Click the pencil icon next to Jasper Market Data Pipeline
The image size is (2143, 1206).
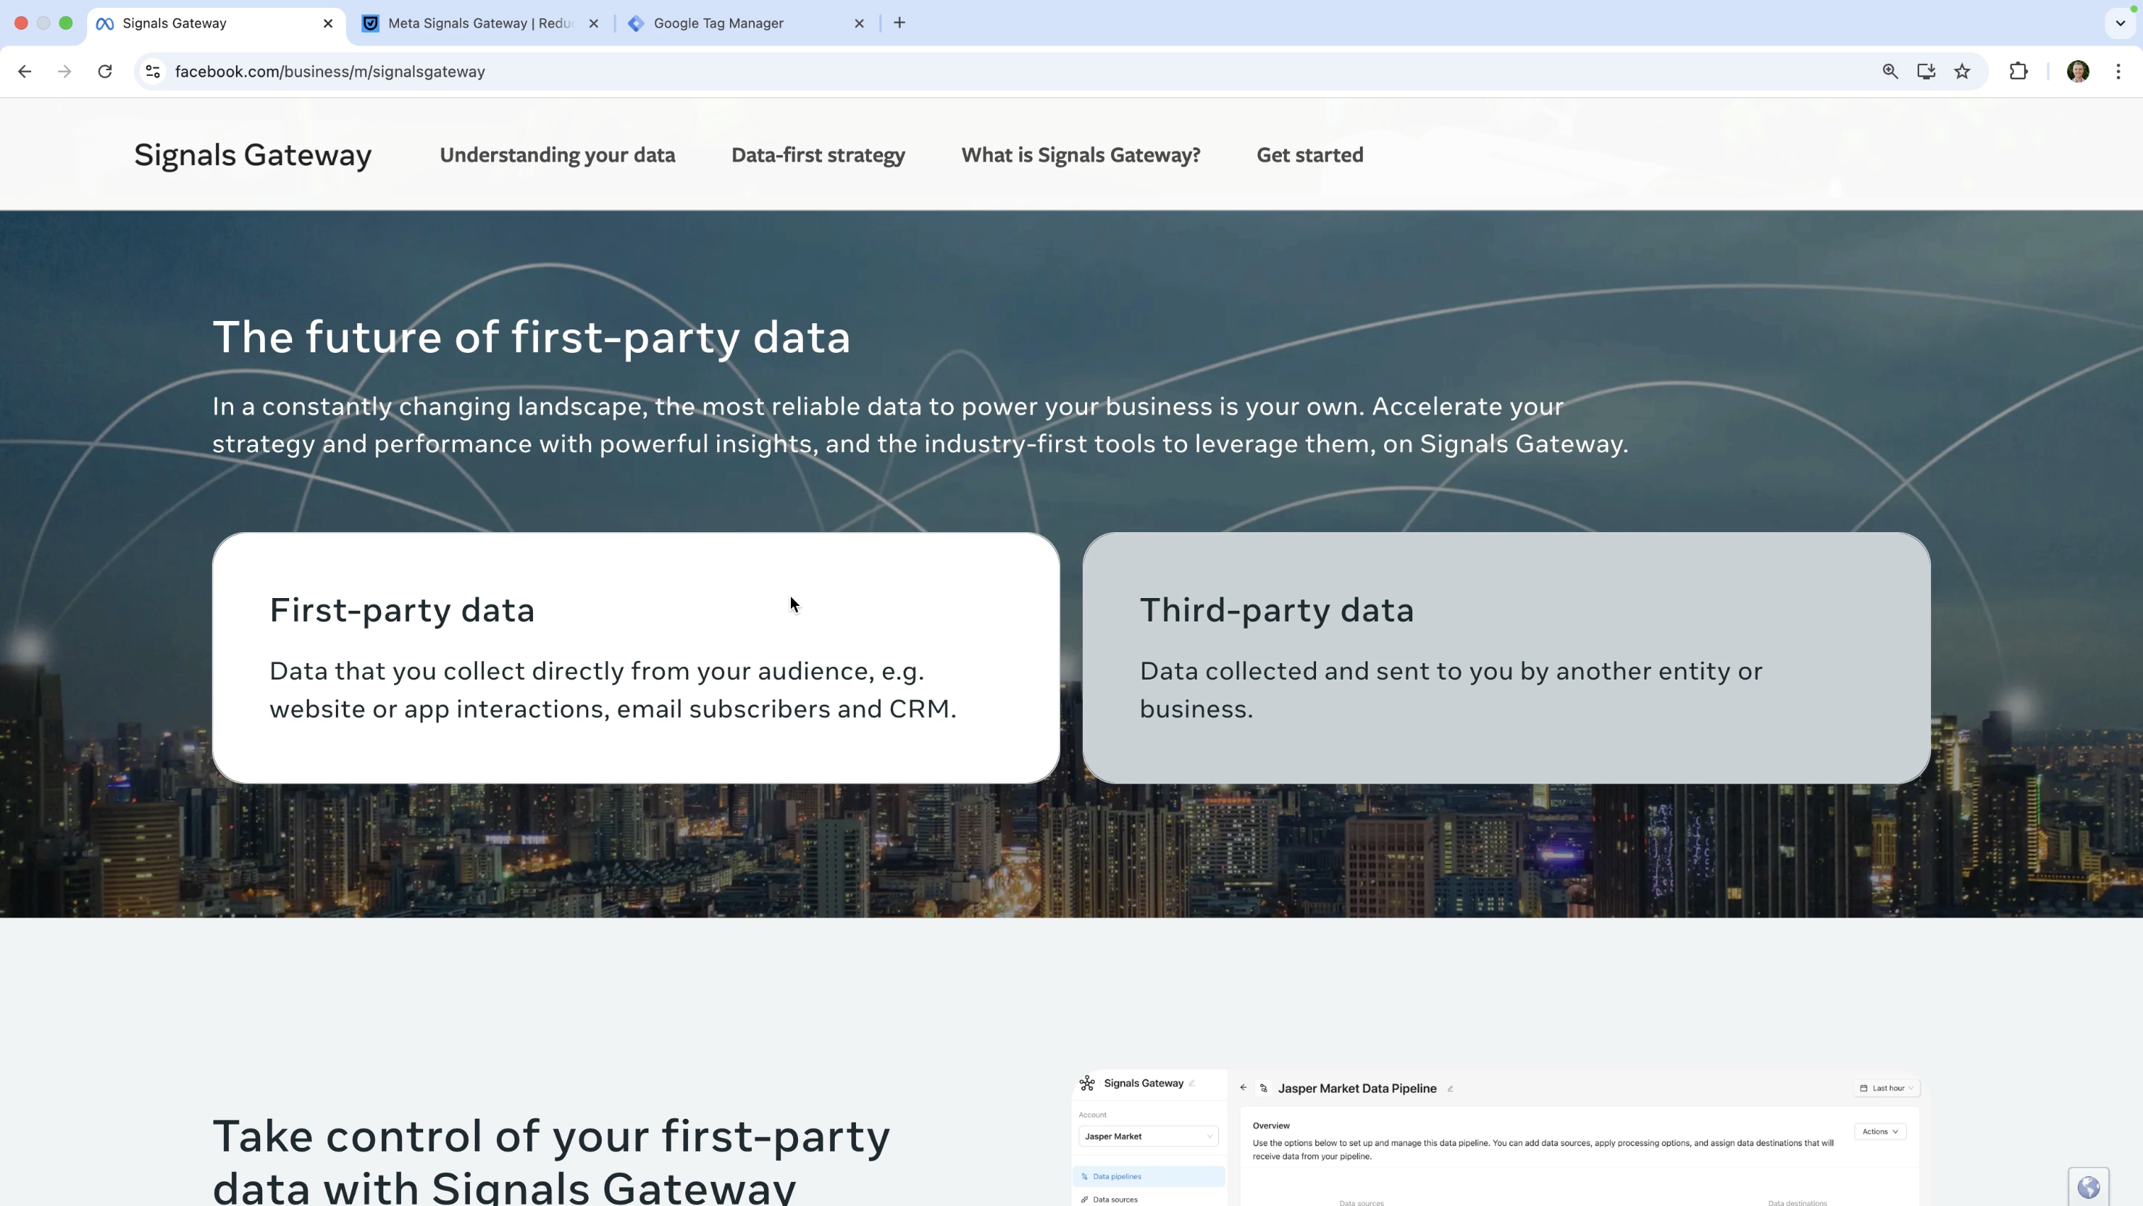pyautogui.click(x=1450, y=1088)
